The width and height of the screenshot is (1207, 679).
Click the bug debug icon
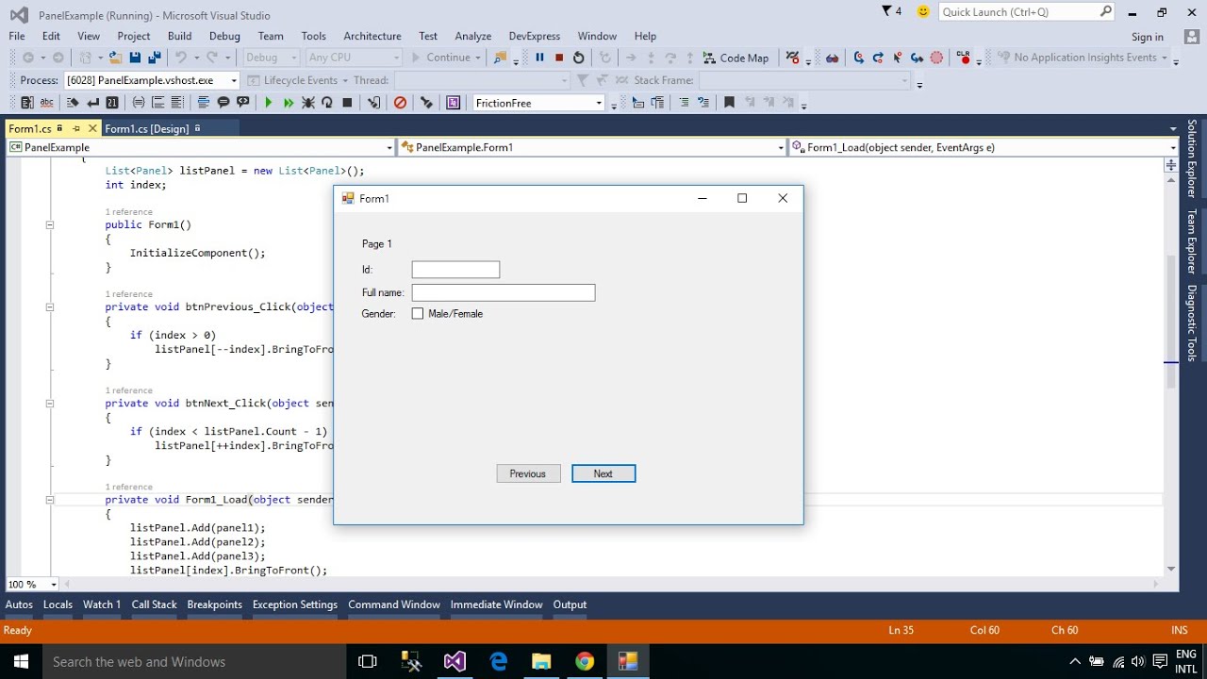(x=308, y=103)
